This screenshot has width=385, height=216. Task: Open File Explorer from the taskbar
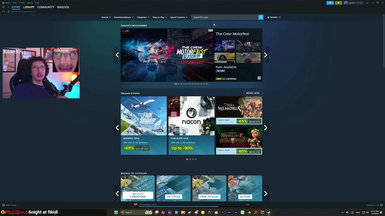coord(183,212)
